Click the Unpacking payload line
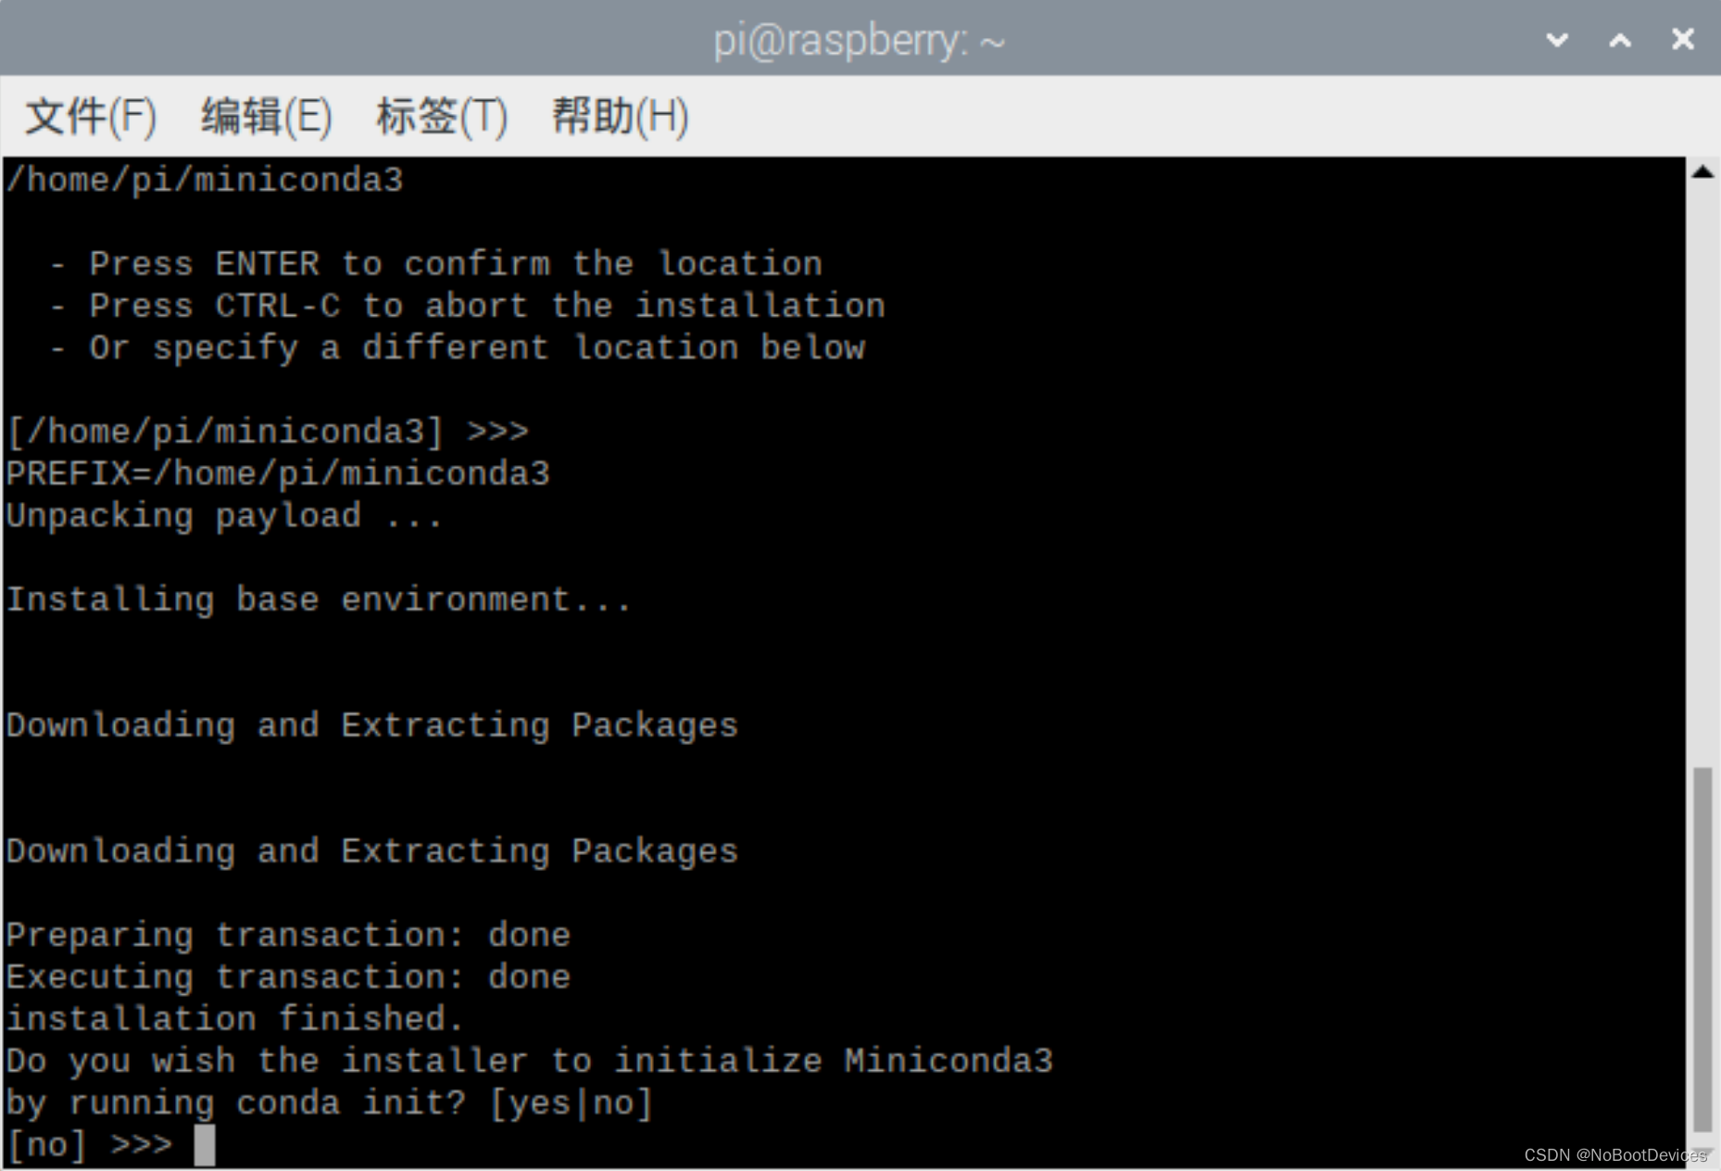This screenshot has height=1171, width=1721. (222, 516)
